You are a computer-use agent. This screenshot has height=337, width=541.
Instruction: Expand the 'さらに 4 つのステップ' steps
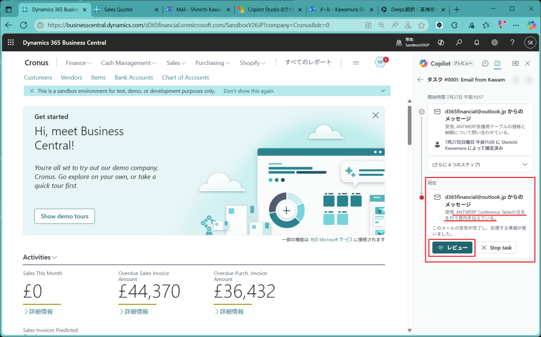[480, 164]
